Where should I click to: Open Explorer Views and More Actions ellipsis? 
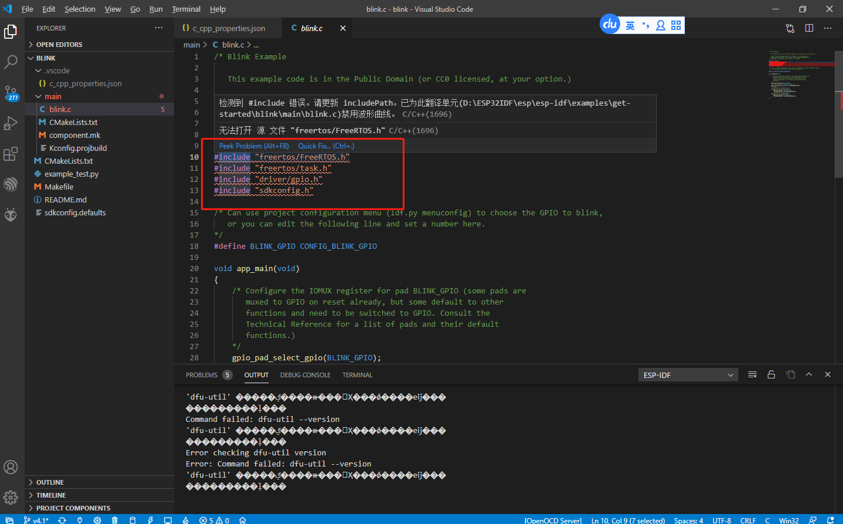click(159, 28)
